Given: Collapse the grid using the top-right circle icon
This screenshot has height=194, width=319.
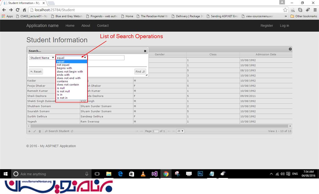Looking at the screenshot, I should [290, 49].
